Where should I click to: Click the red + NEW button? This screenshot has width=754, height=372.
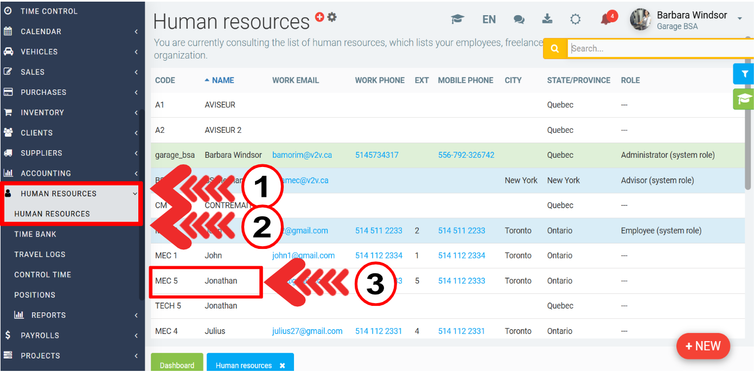pyautogui.click(x=703, y=346)
